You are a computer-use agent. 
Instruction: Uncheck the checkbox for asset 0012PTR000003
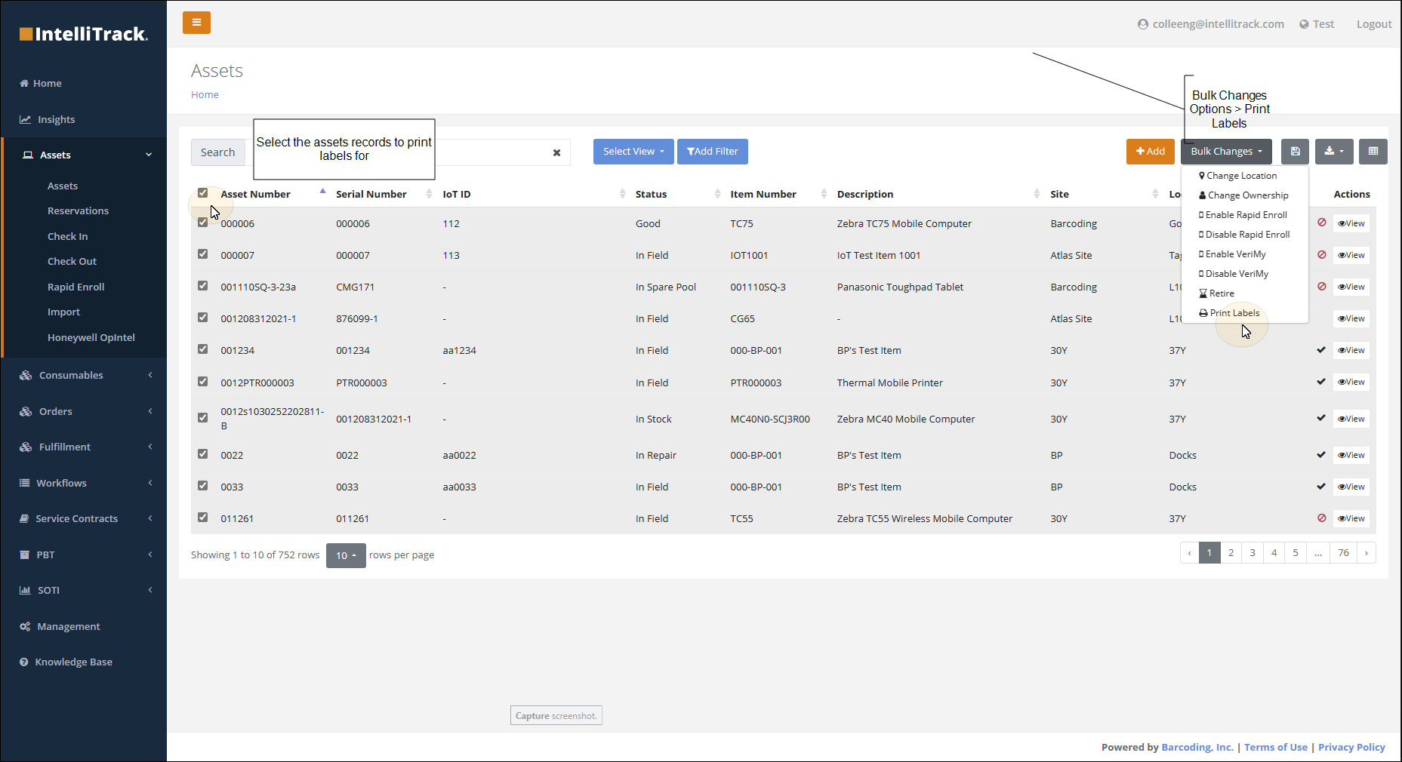click(202, 382)
